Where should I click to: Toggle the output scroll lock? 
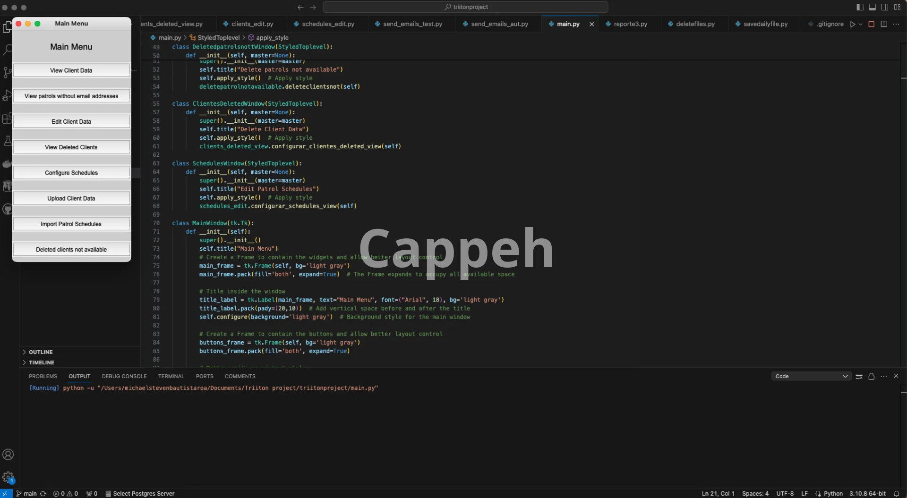click(x=872, y=376)
